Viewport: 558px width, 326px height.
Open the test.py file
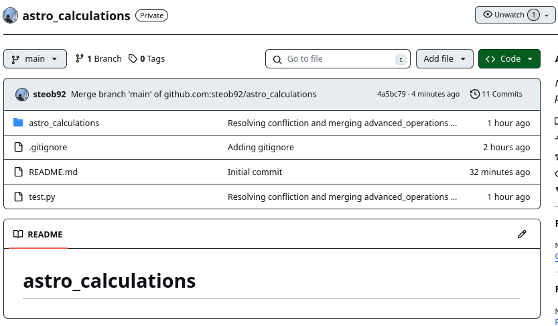42,197
